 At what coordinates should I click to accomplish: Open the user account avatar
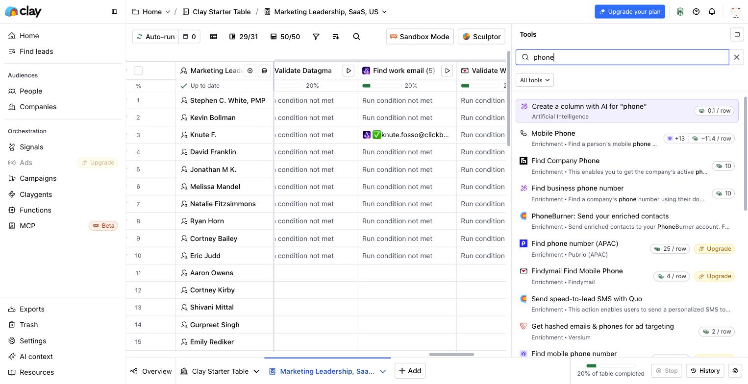735,12
